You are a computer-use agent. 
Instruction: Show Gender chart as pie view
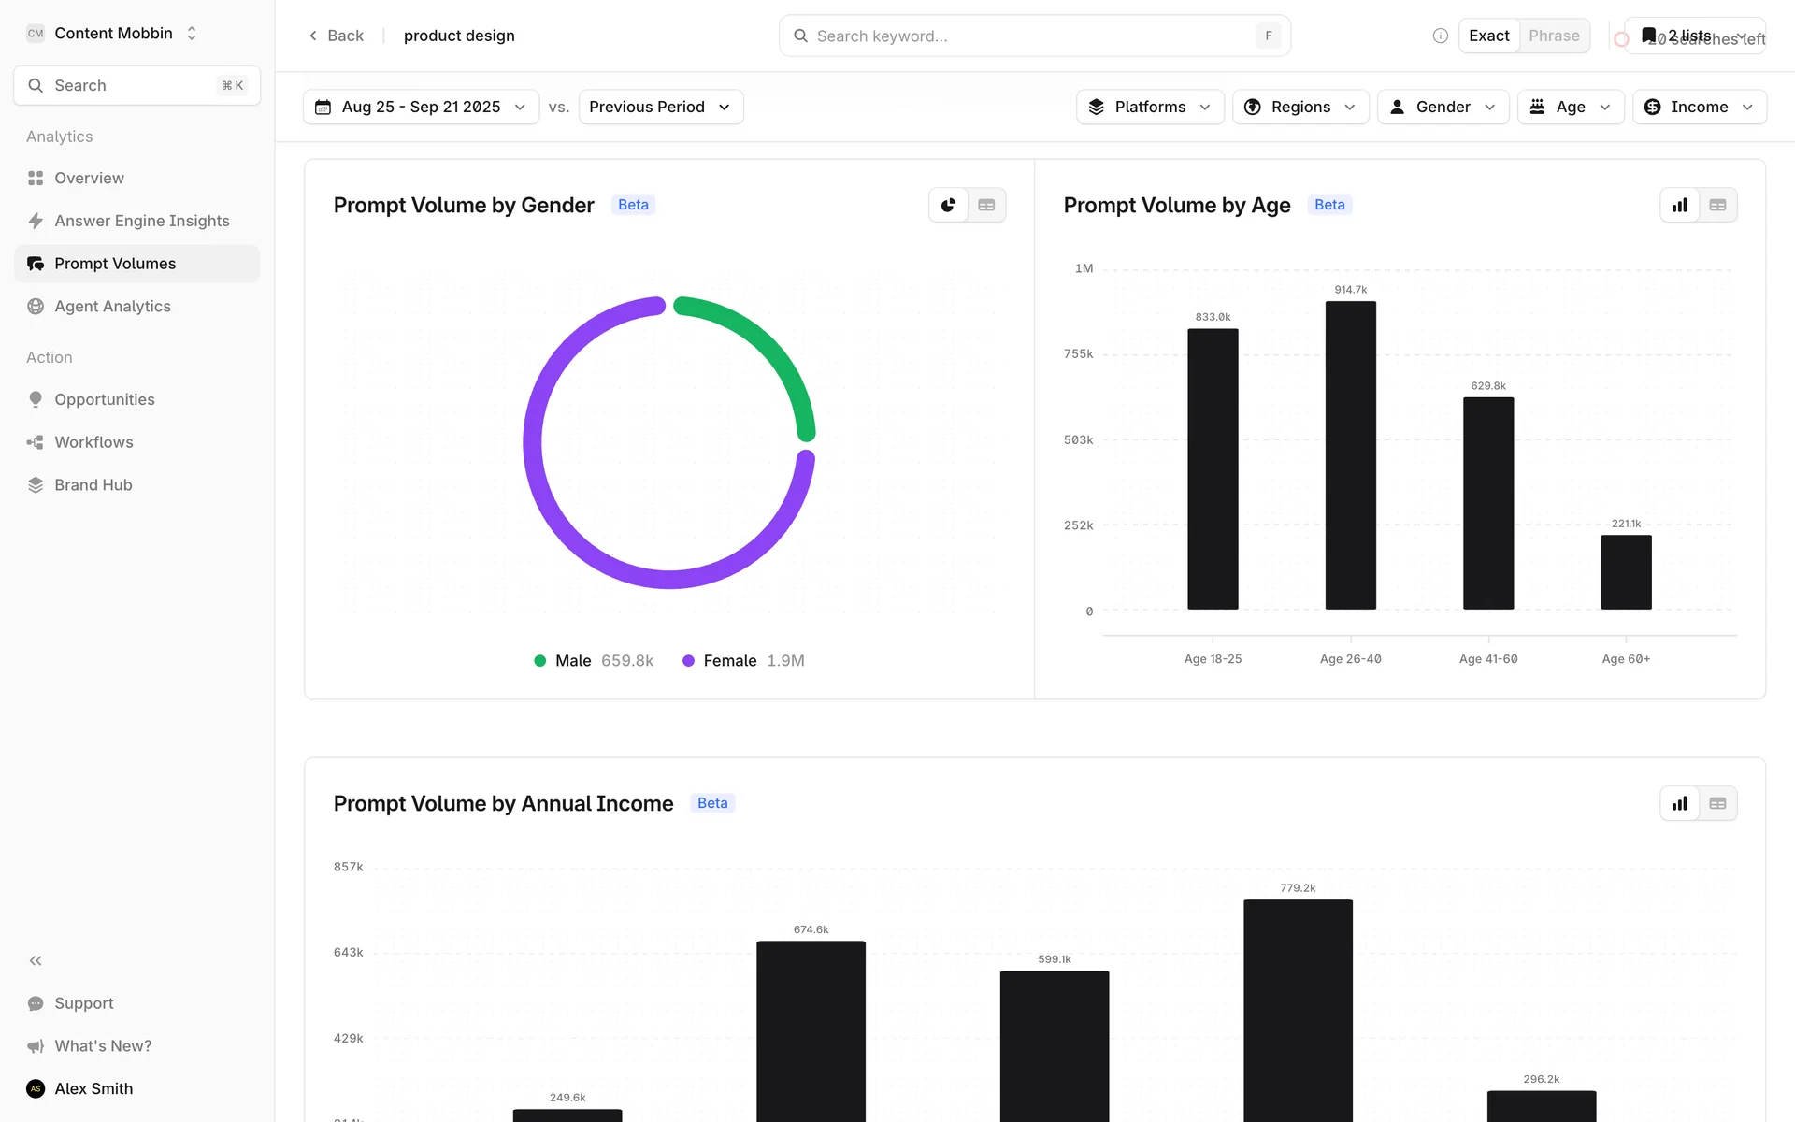point(948,205)
